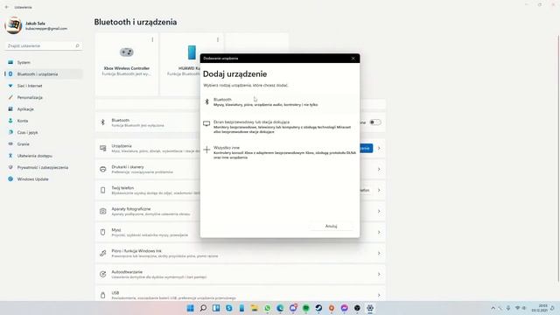Open Skype from taskbar
Screen dimensions: 560x315
[x=229, y=308]
